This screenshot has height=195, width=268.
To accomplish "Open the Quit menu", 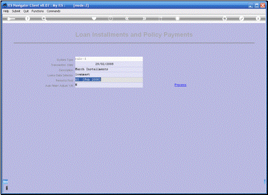I will (26, 11).
